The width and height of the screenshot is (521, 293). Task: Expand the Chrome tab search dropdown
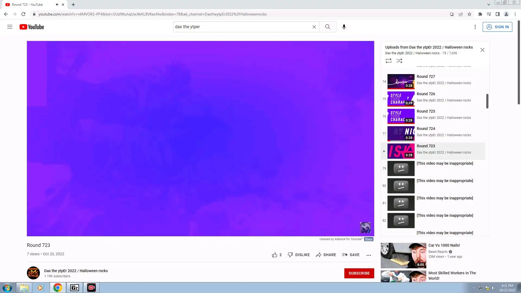coord(488,5)
